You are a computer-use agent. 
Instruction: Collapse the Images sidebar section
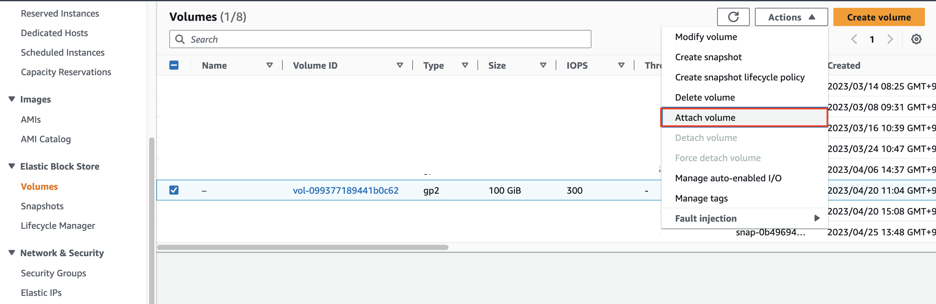click(x=12, y=99)
